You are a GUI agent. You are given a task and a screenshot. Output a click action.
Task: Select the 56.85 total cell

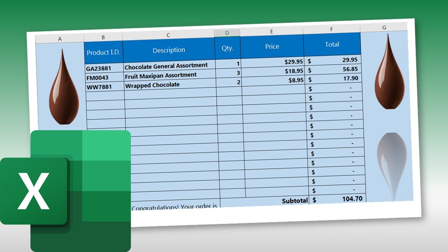(x=333, y=69)
